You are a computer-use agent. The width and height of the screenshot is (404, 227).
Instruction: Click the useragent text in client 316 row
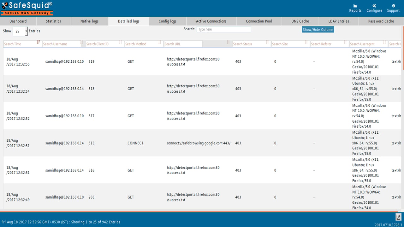pyautogui.click(x=366, y=170)
